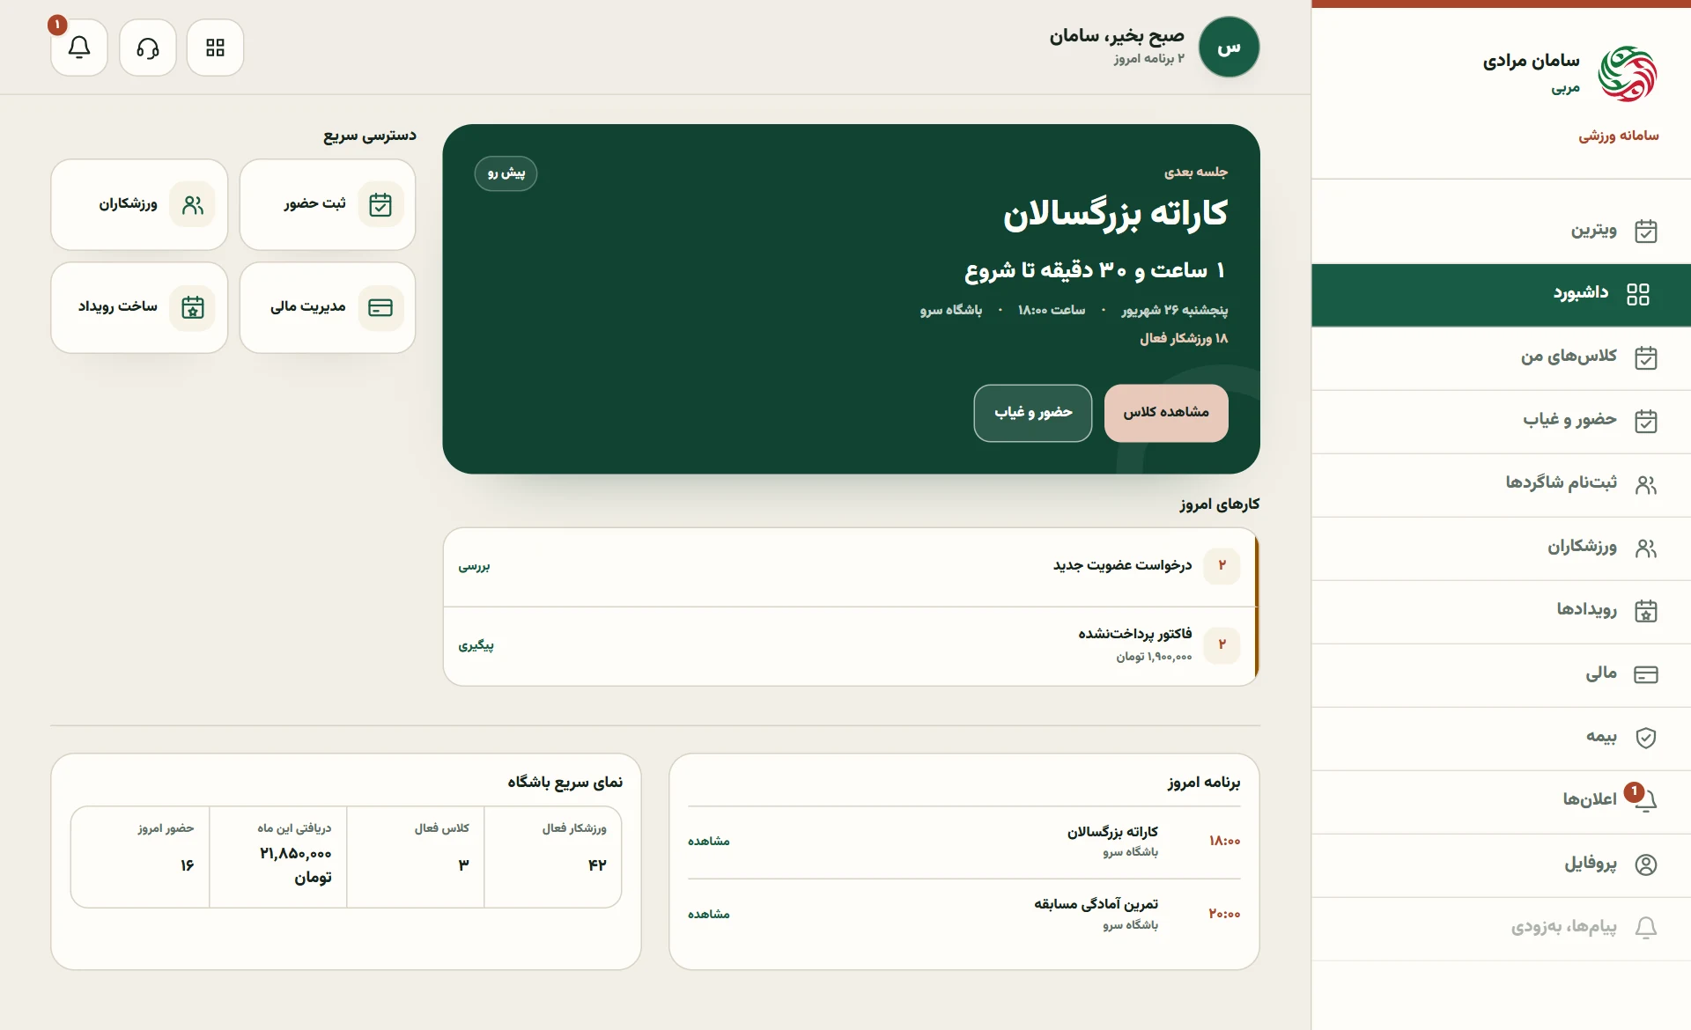Click پیگیری for unpaid invoices
Screen dimensions: 1691x1030
476,645
